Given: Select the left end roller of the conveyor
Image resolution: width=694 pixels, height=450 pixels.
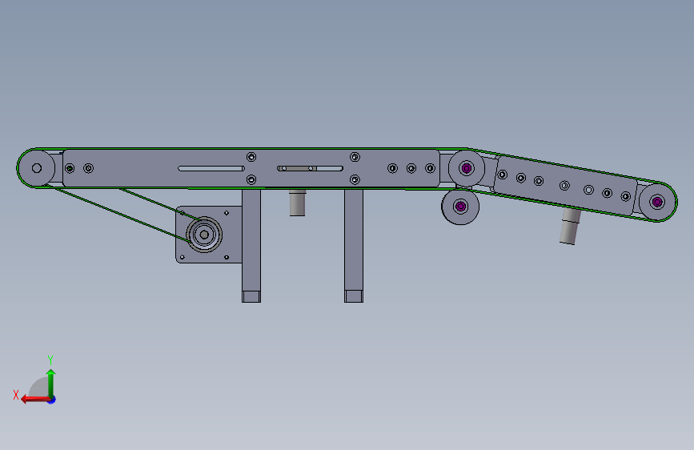Looking at the screenshot, I should [x=37, y=168].
